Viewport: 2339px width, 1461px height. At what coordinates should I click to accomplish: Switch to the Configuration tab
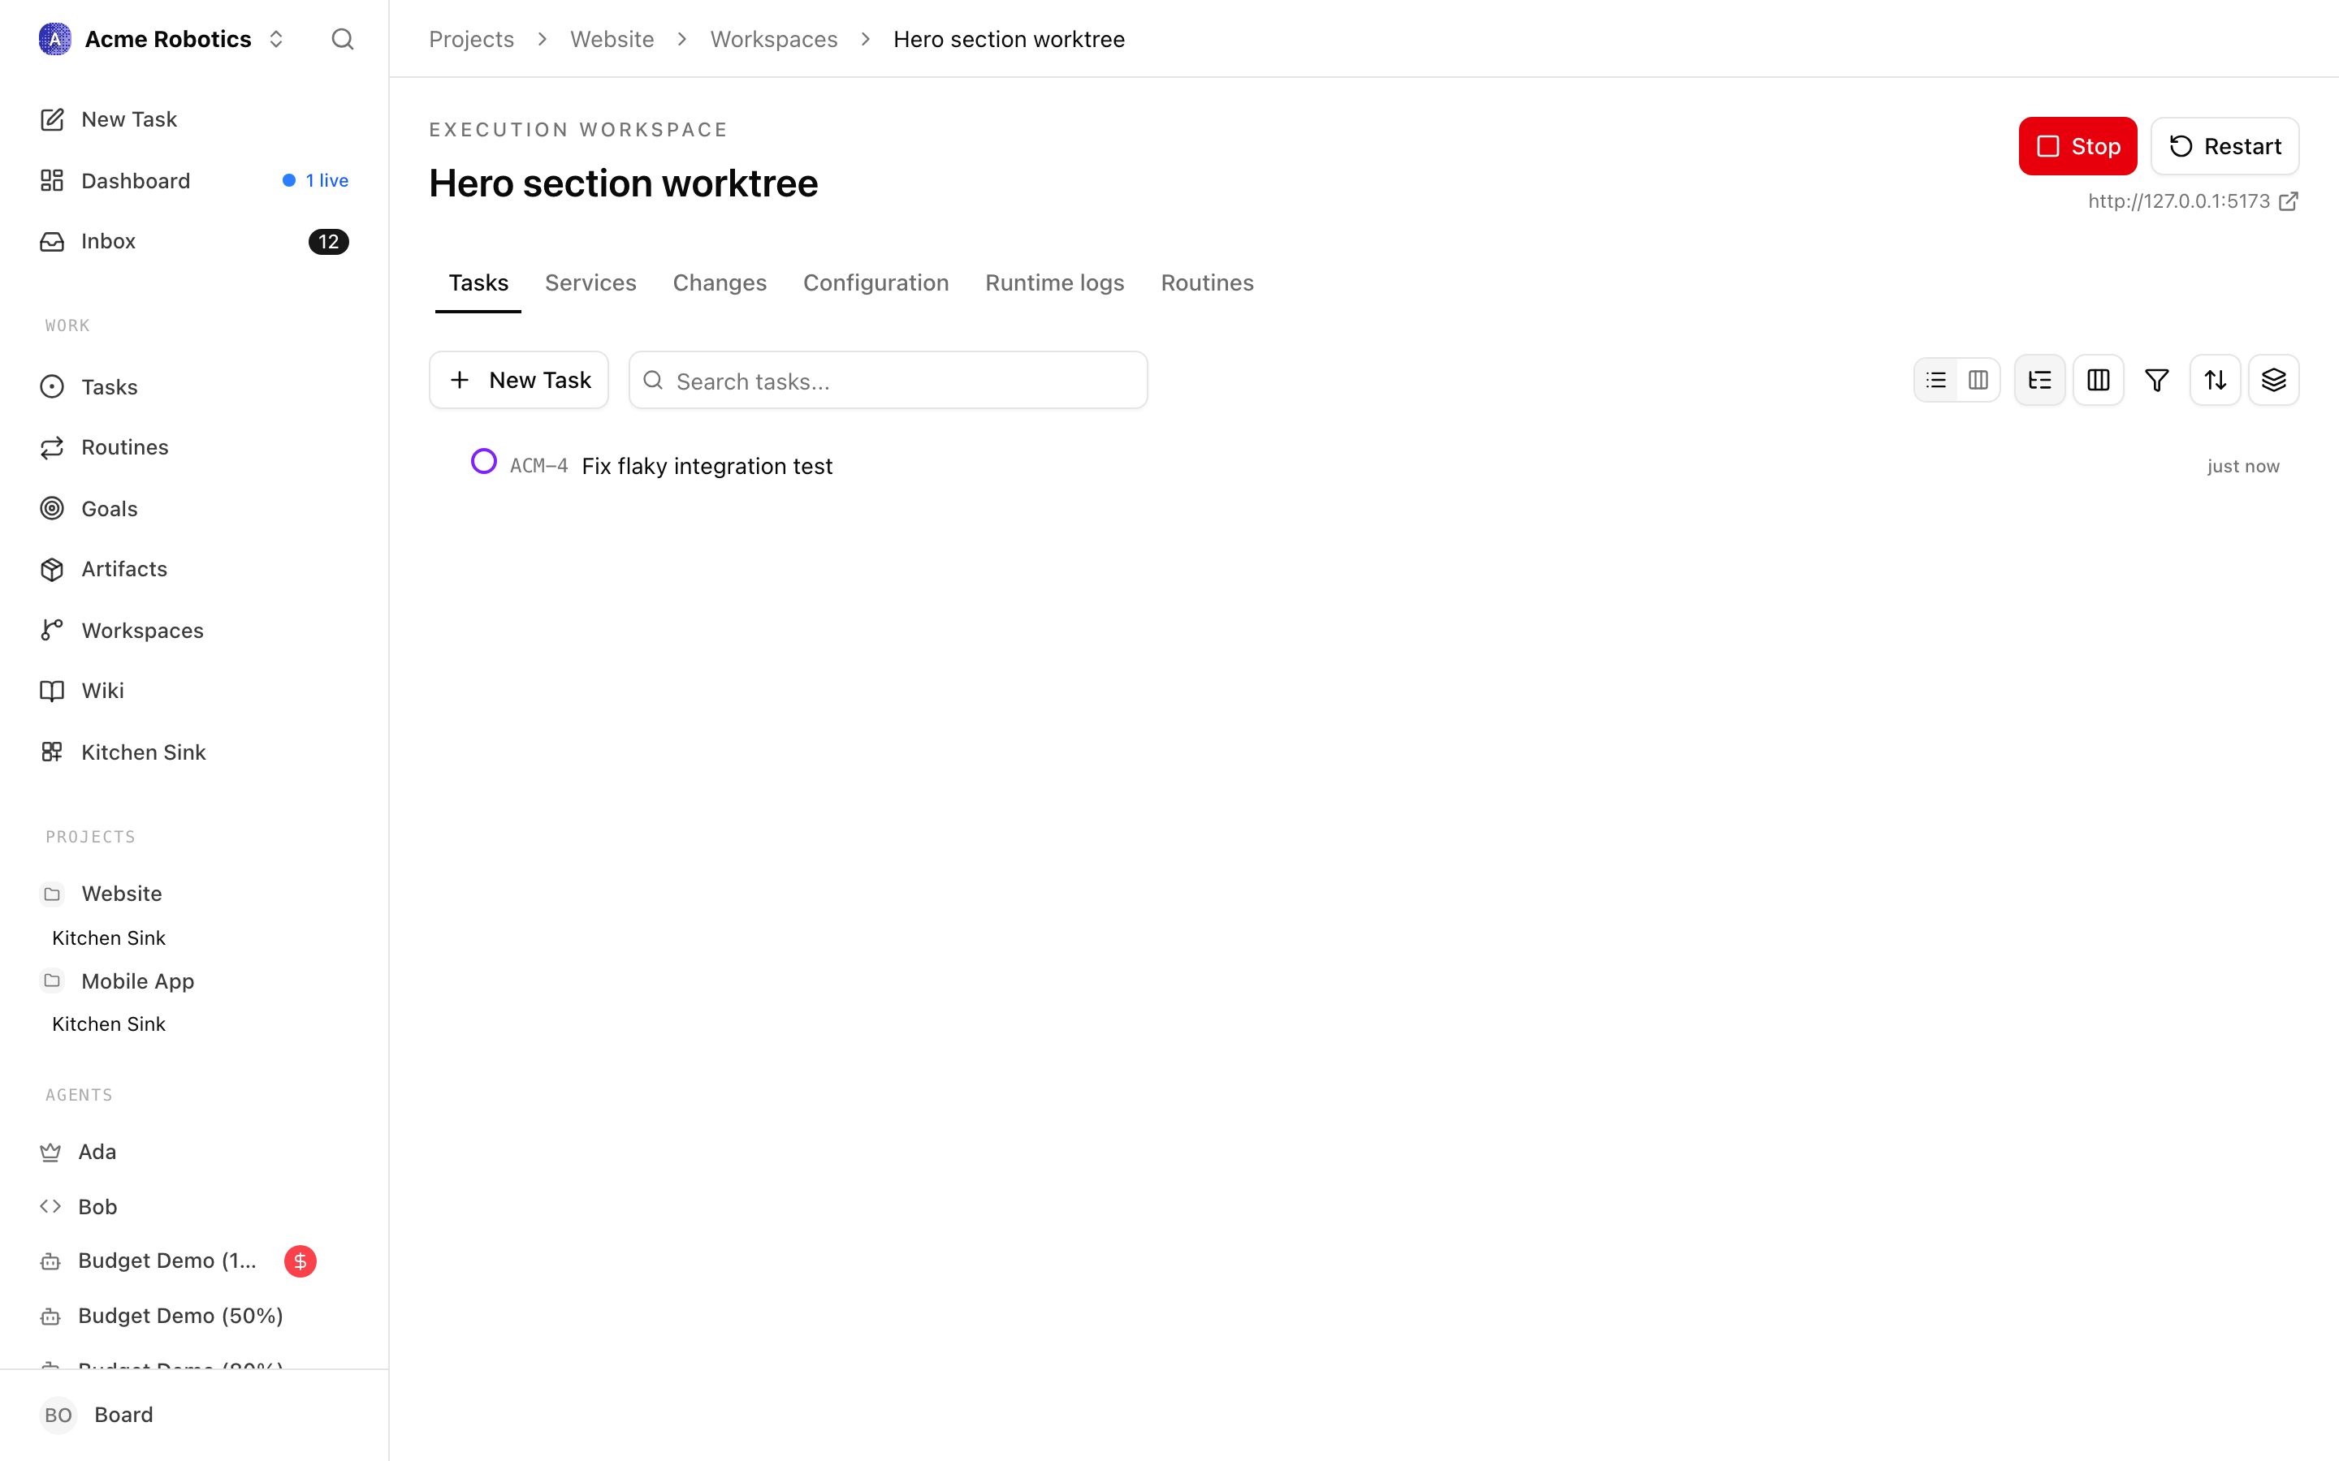click(876, 283)
